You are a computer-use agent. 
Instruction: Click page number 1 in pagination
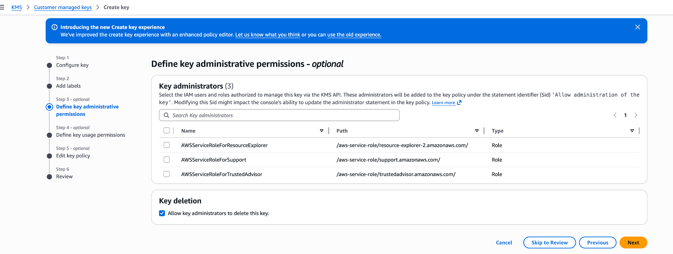625,115
